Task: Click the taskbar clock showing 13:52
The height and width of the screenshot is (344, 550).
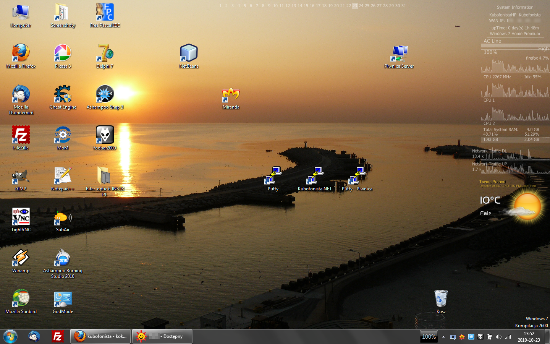Action: [x=529, y=337]
